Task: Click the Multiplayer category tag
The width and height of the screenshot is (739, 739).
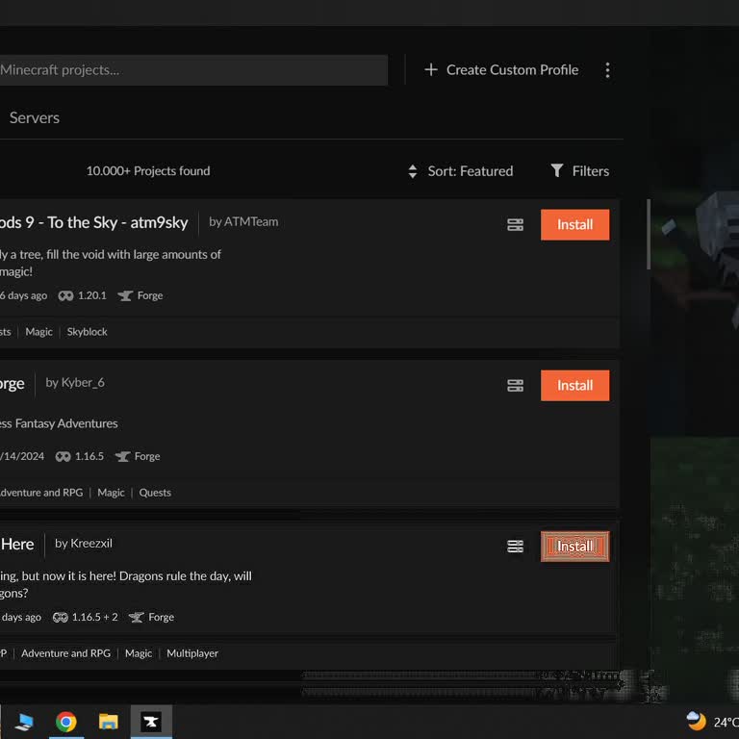Action: 192,653
